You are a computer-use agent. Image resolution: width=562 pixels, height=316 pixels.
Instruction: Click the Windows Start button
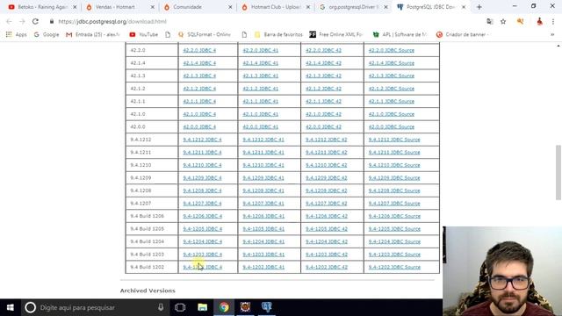point(10,307)
